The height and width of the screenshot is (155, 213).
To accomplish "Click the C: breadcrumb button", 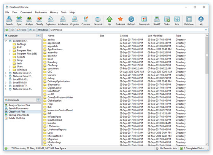I will point(32,30).
